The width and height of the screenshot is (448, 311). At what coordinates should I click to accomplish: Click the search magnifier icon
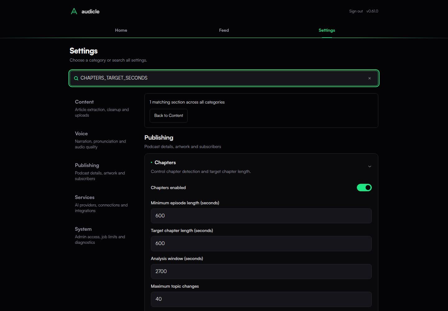76,78
